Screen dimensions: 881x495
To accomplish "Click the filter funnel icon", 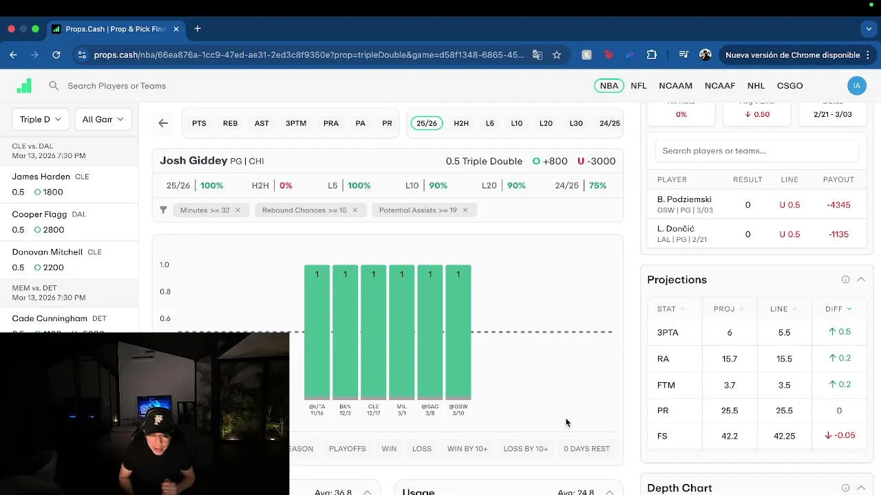I will tap(163, 210).
